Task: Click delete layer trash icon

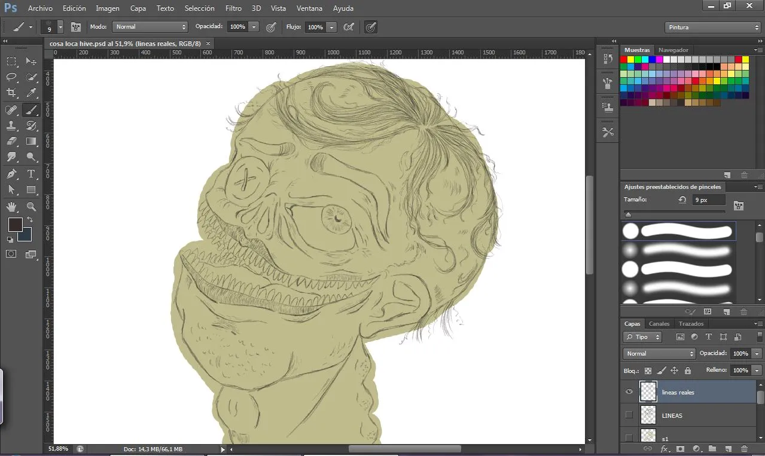Action: 744,448
